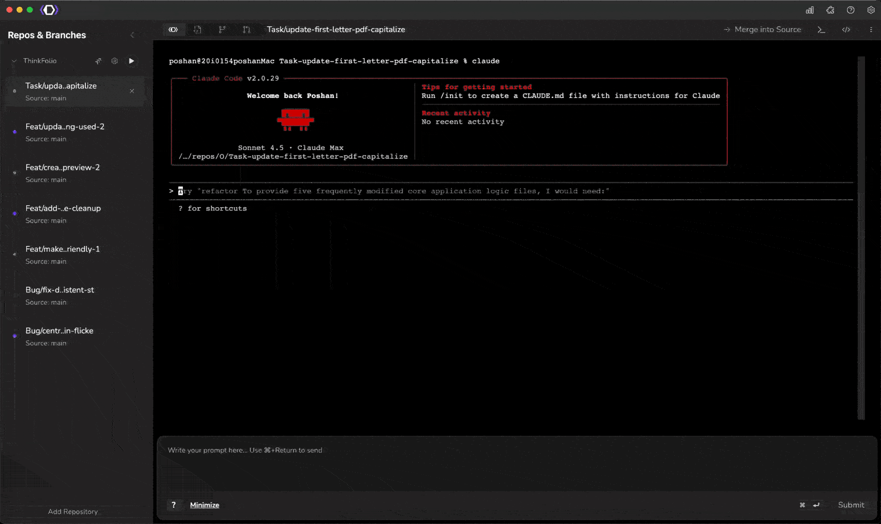Open the help question mark in title bar
The width and height of the screenshot is (881, 524).
click(x=850, y=10)
